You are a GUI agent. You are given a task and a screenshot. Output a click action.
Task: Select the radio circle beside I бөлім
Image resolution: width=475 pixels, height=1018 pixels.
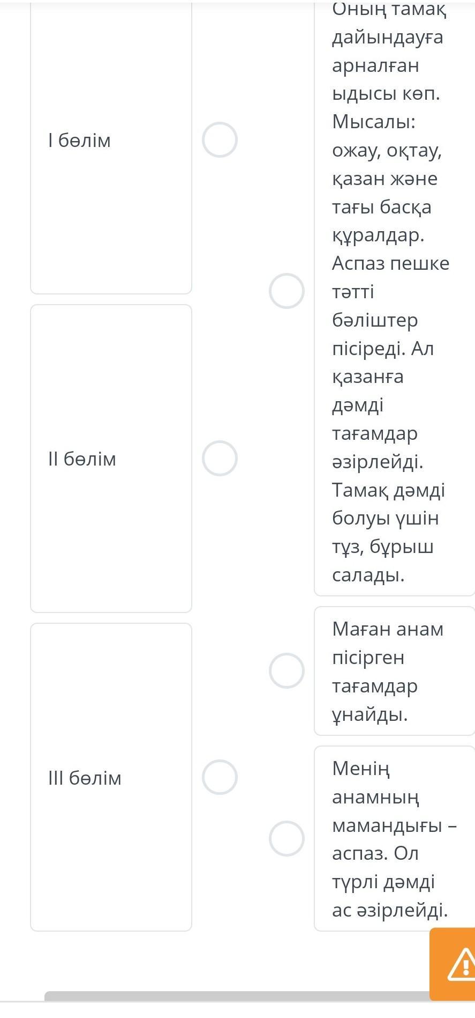(220, 140)
